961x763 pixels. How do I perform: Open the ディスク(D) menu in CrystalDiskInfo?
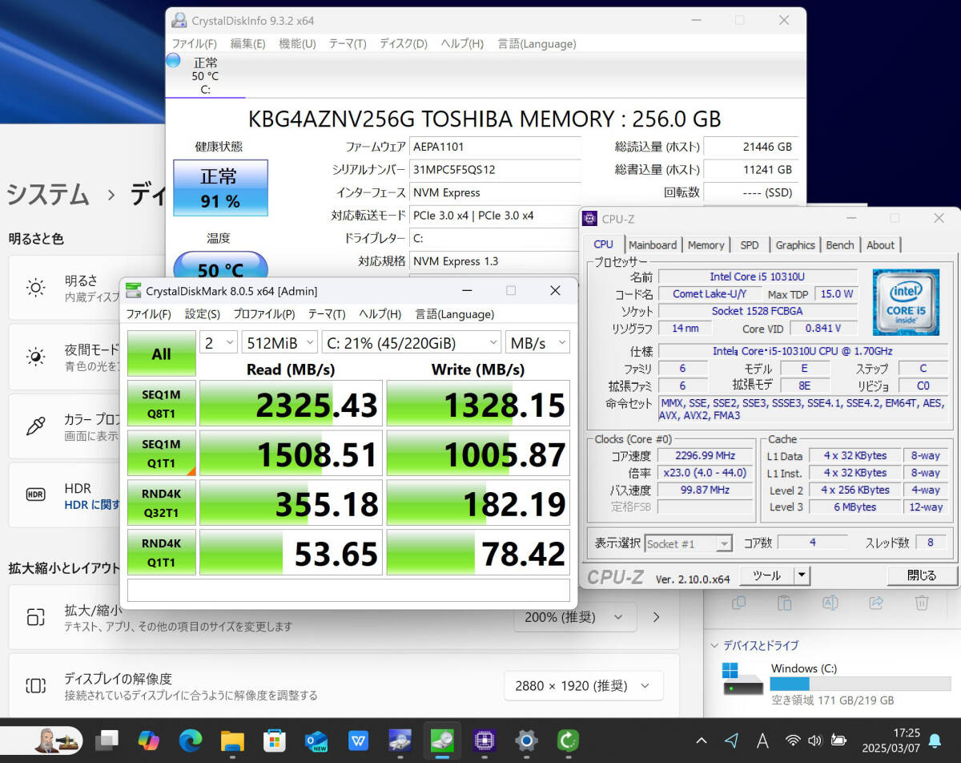pyautogui.click(x=404, y=43)
